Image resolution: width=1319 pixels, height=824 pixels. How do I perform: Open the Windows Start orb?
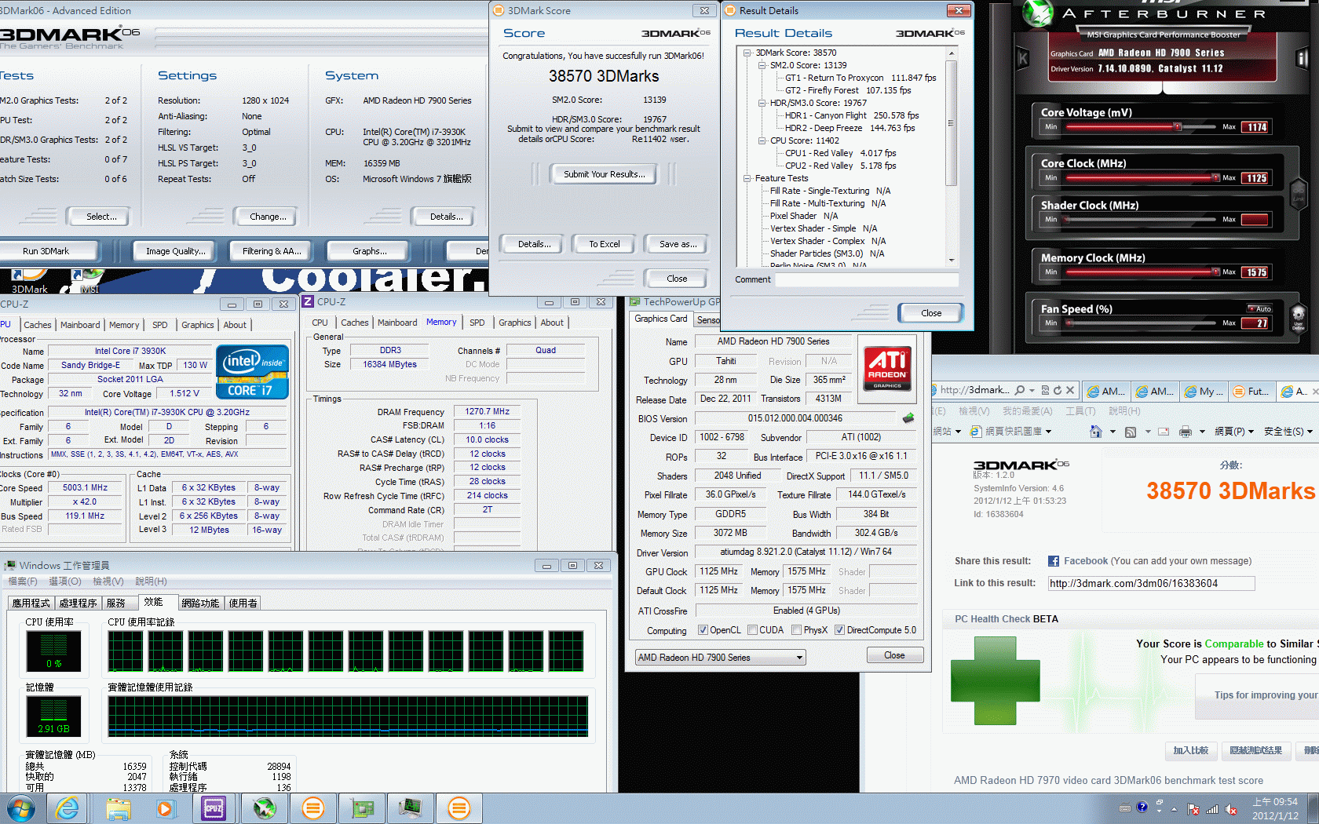pyautogui.click(x=20, y=808)
